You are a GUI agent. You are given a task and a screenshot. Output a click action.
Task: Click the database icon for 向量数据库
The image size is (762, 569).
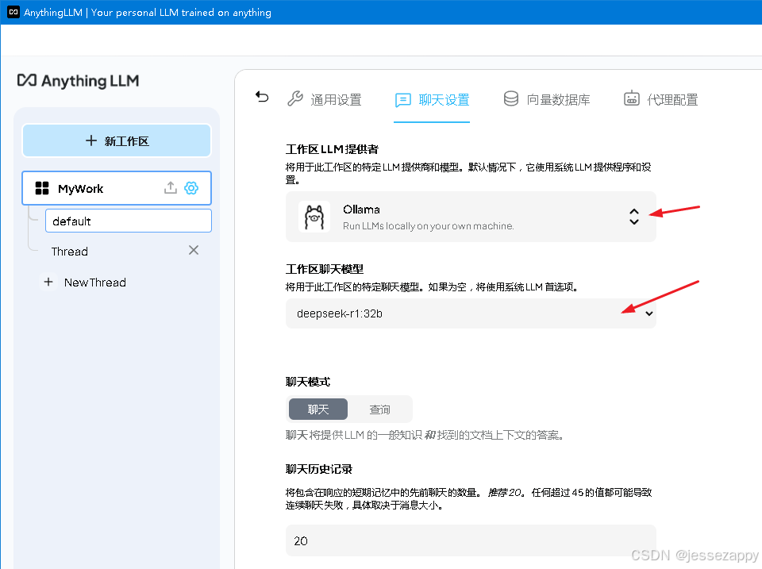point(510,98)
